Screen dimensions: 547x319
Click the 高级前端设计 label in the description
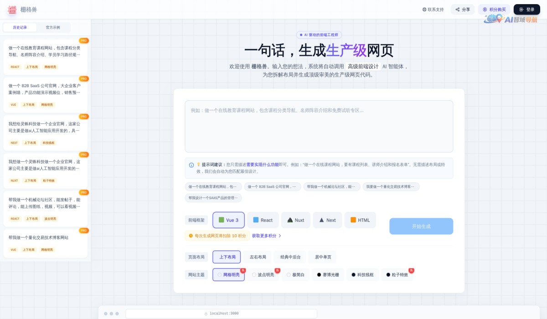tap(363, 67)
